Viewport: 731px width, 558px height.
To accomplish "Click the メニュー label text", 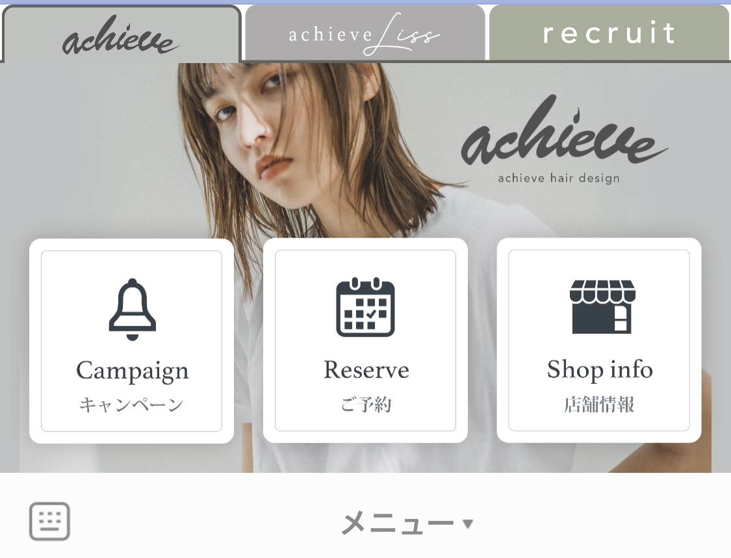I will pyautogui.click(x=398, y=523).
